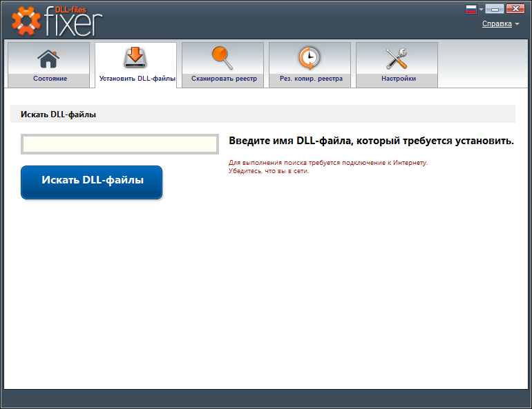Close the DLL-files Fixer window

515,9
